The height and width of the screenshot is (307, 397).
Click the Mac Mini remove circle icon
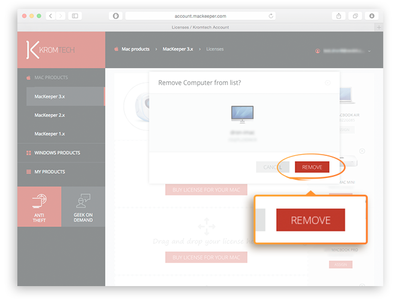click(362, 151)
